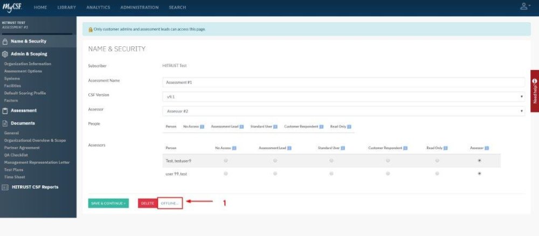Click the Delete button
Screen dimensions: 539x236
point(148,203)
